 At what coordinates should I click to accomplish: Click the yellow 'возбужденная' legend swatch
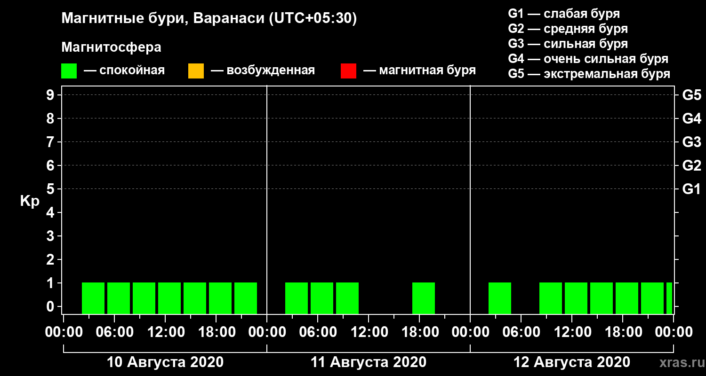(196, 71)
